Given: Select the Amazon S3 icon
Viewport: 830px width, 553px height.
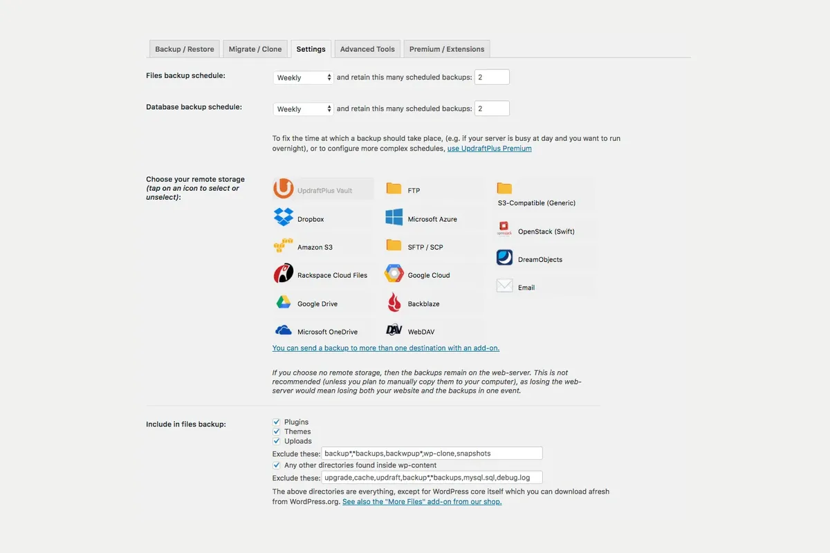Looking at the screenshot, I should point(284,245).
